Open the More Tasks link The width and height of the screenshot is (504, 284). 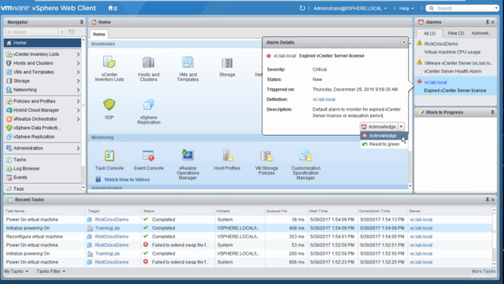(484, 271)
